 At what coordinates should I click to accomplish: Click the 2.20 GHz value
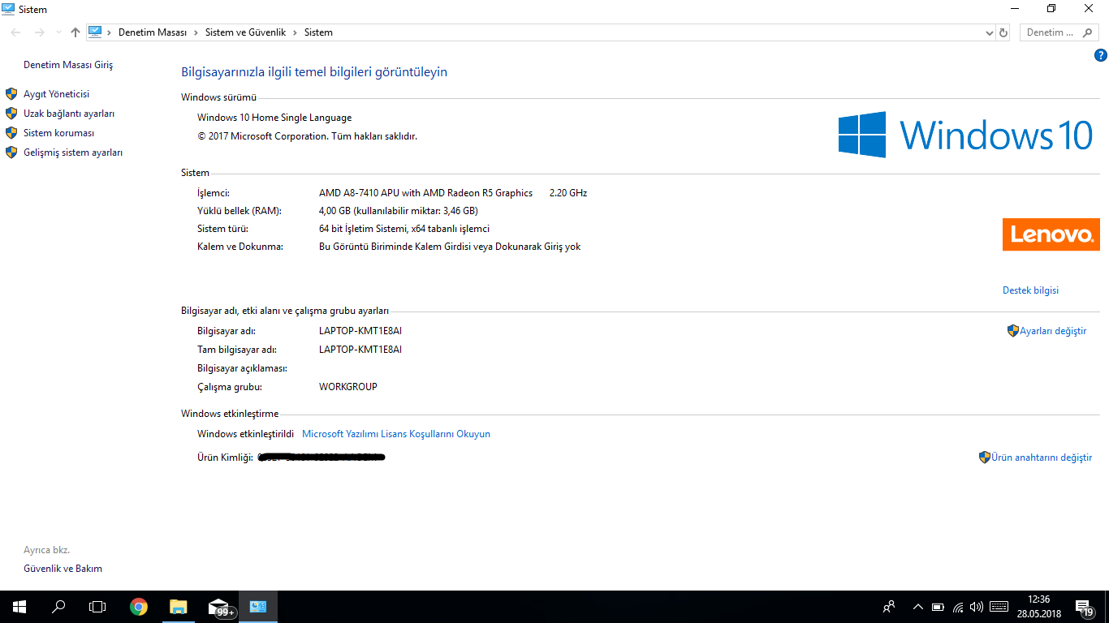[568, 193]
